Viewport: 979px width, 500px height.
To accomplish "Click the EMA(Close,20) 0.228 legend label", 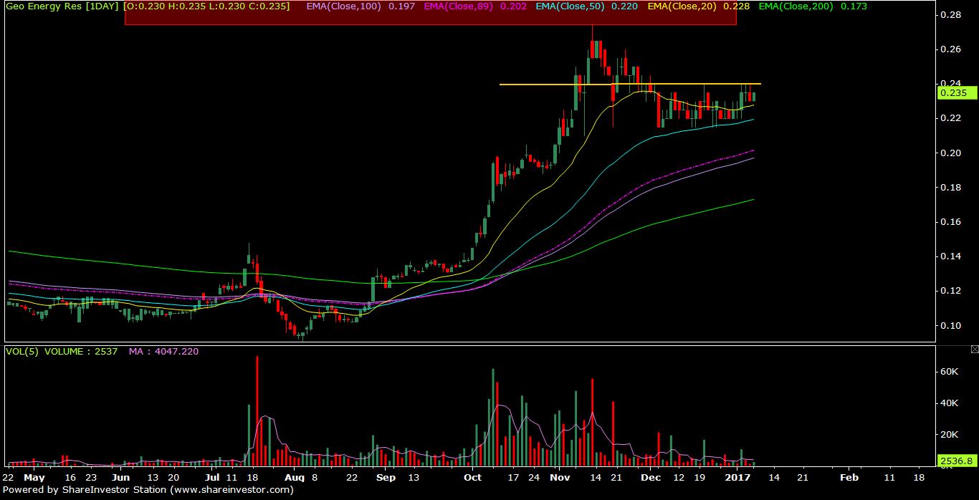I will click(698, 6).
